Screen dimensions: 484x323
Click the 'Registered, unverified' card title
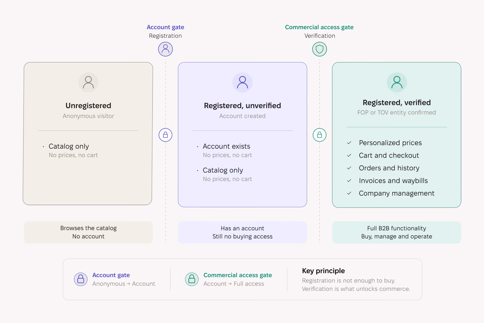pos(243,106)
